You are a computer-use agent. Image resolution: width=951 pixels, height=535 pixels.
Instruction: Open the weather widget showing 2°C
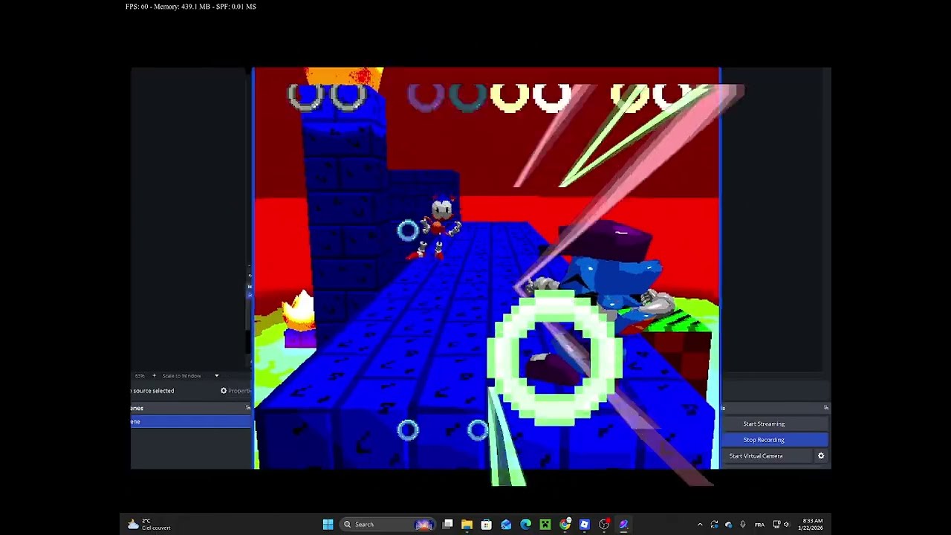tap(149, 525)
